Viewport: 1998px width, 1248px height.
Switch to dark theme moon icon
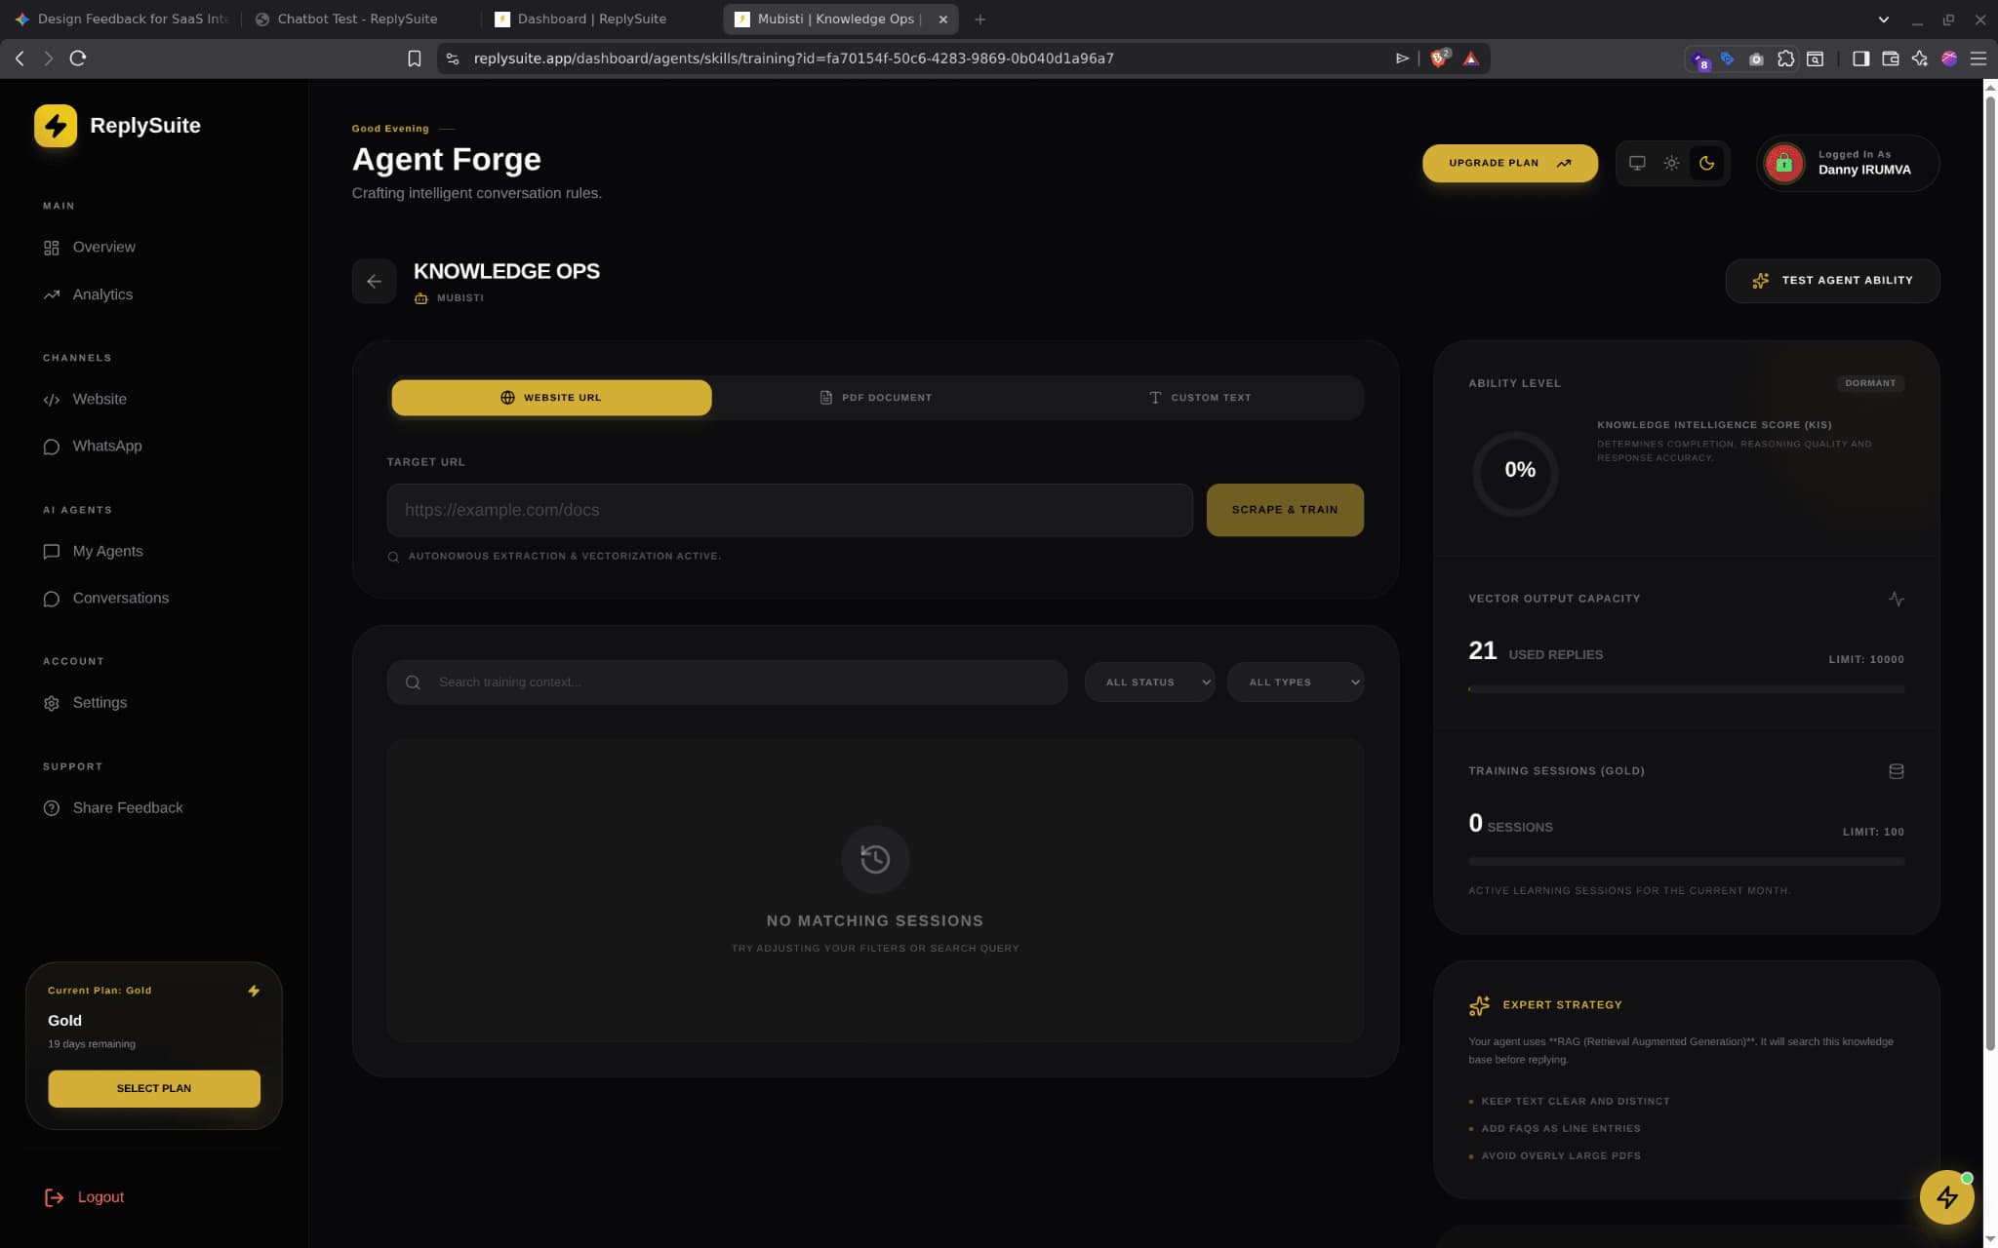coord(1706,163)
